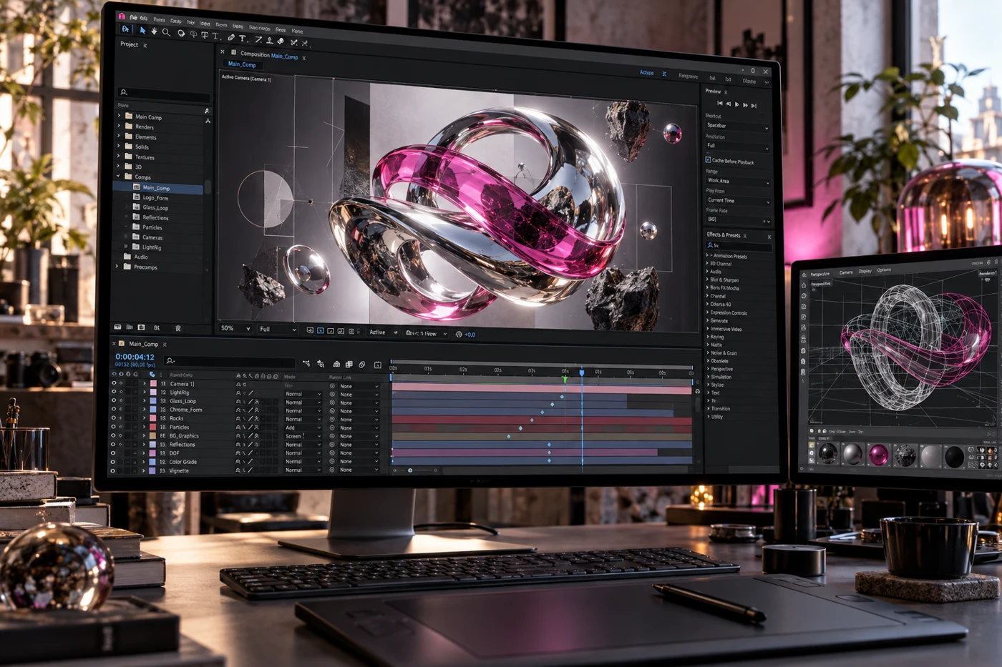
Task: Select the Pen tool in toolbar
Action: pyautogui.click(x=230, y=37)
